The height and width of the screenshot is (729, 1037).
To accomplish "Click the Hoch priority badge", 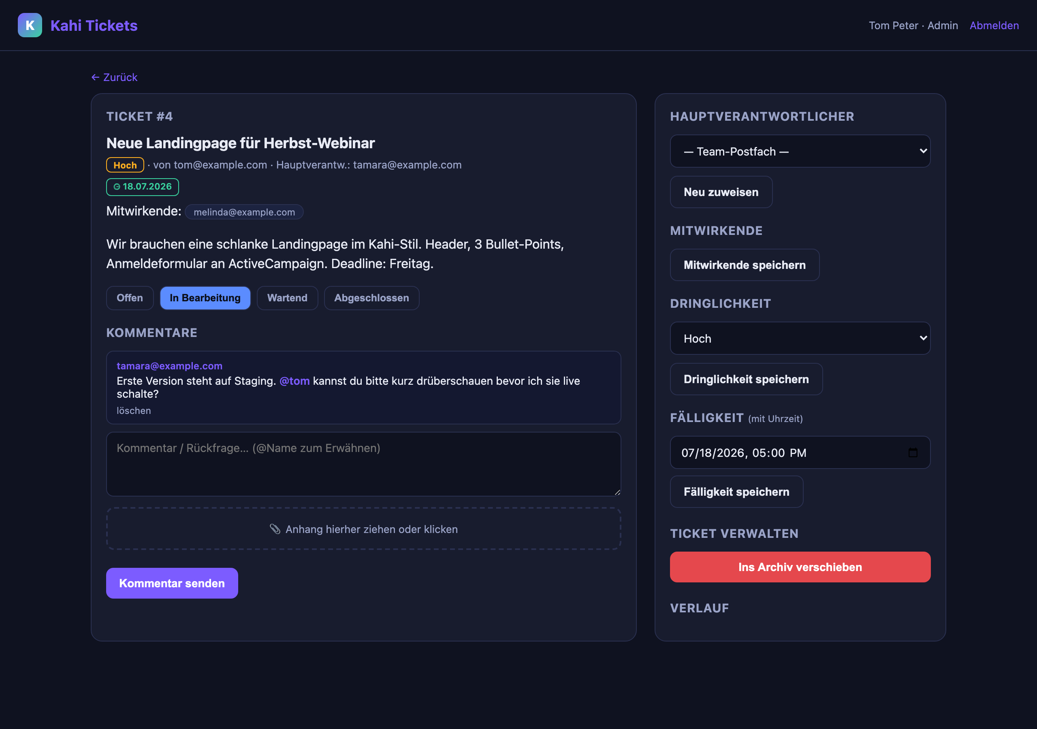I will [125, 165].
